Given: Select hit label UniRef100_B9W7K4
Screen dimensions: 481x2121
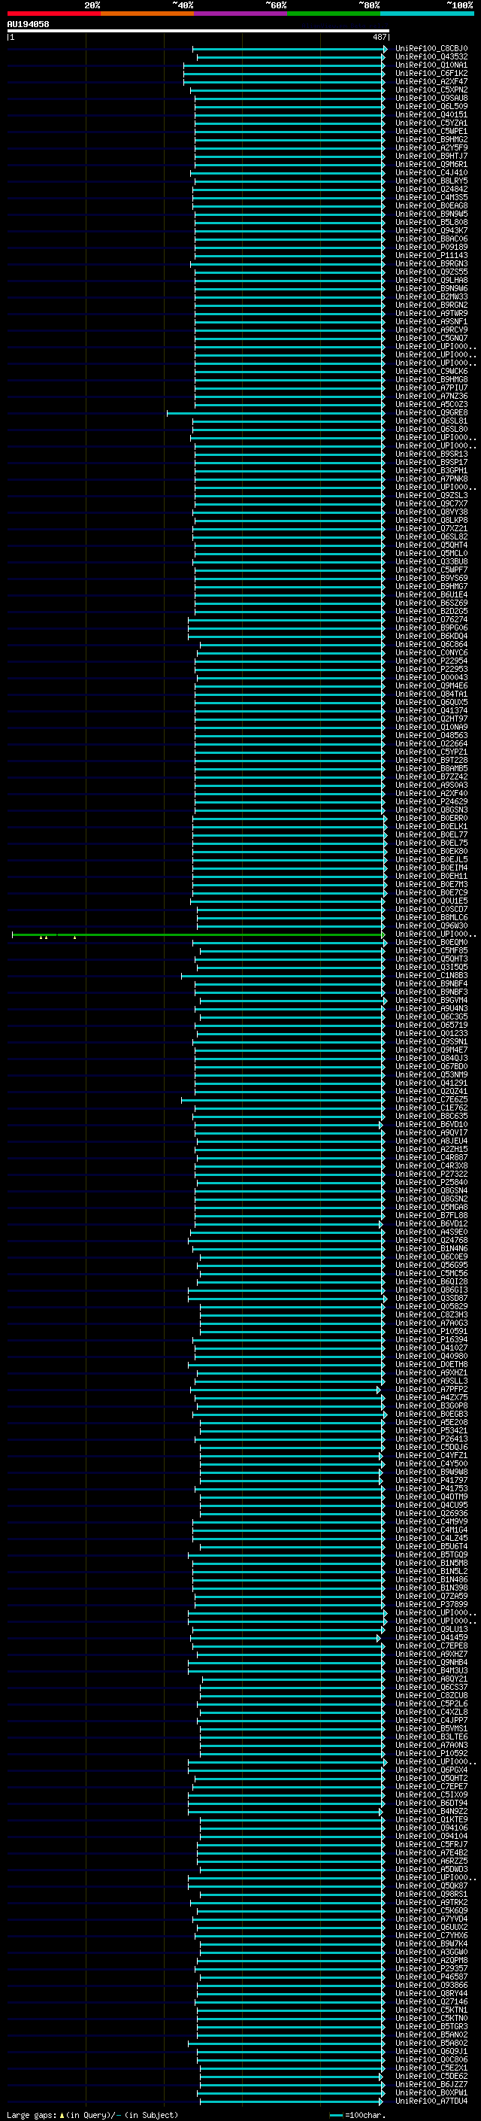Looking at the screenshot, I should coord(431,1943).
